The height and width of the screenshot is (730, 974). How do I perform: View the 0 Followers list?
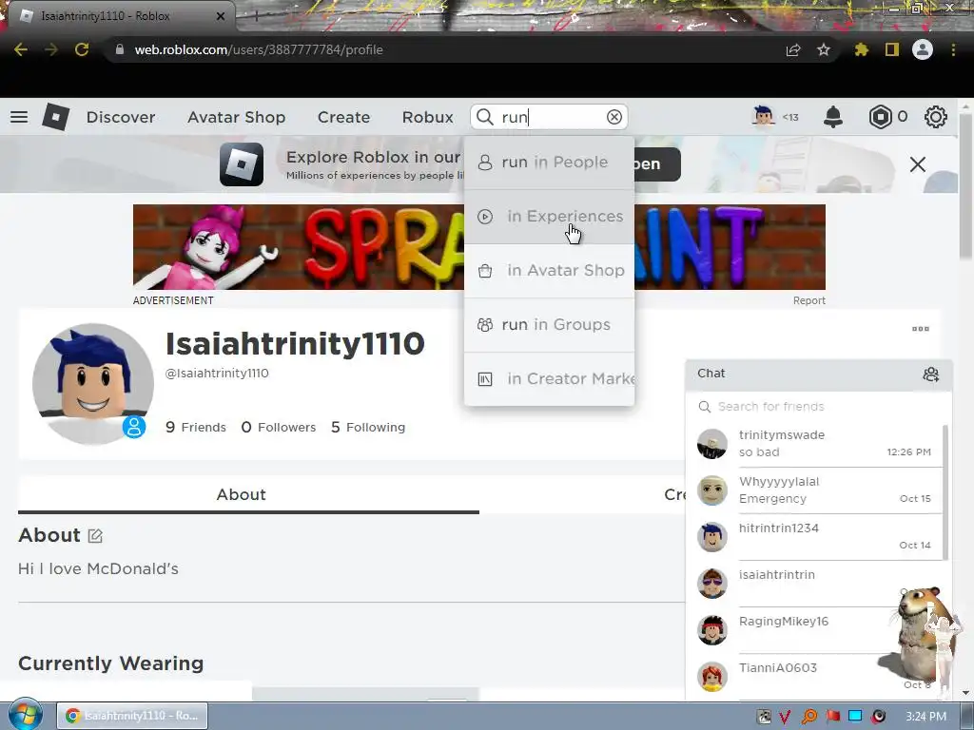[279, 427]
